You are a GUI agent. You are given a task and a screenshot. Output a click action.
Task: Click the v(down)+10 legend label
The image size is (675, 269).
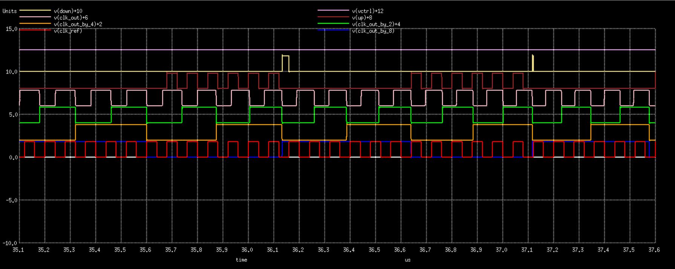tap(68, 11)
